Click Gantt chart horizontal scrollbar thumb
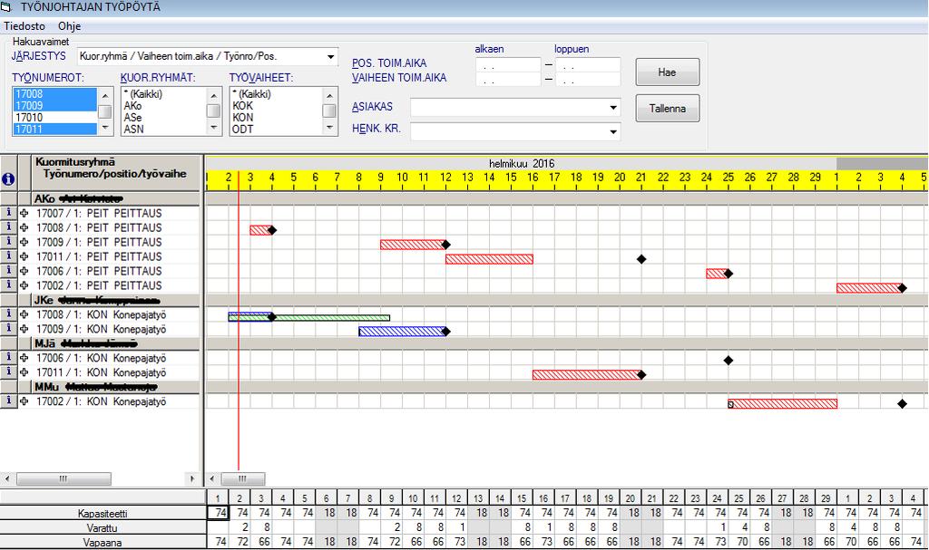Image resolution: width=929 pixels, height=550 pixels. [x=242, y=478]
